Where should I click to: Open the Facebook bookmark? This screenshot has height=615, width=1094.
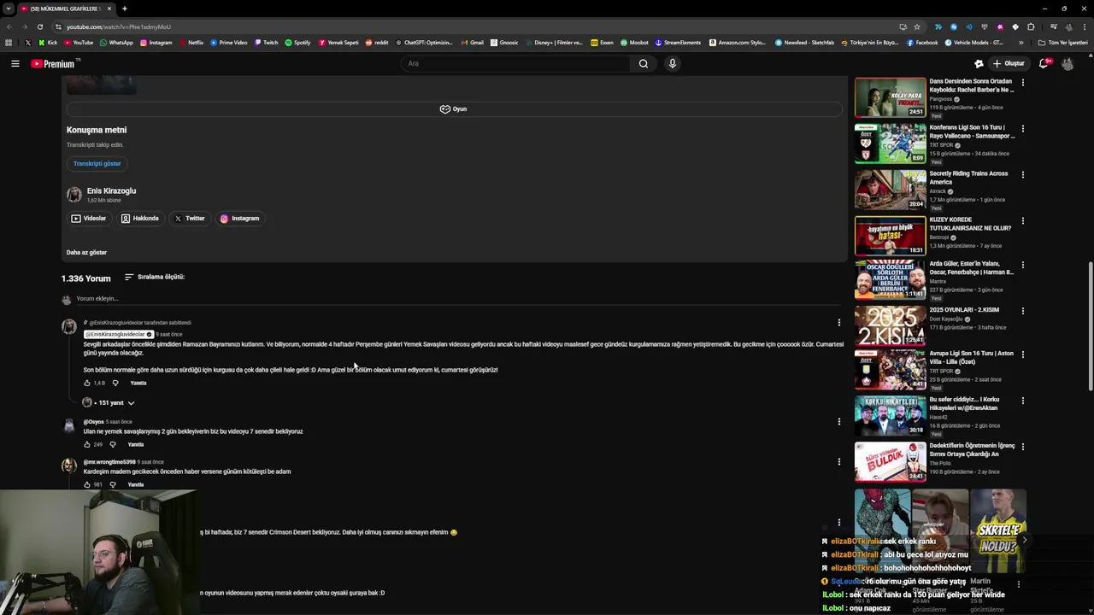point(922,43)
